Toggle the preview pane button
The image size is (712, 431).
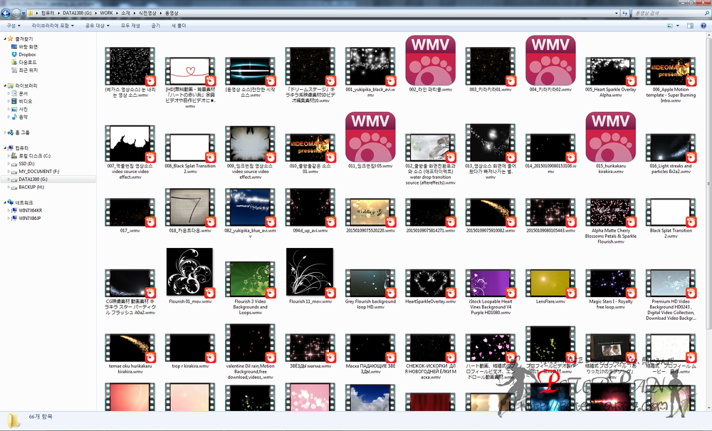tap(691, 25)
